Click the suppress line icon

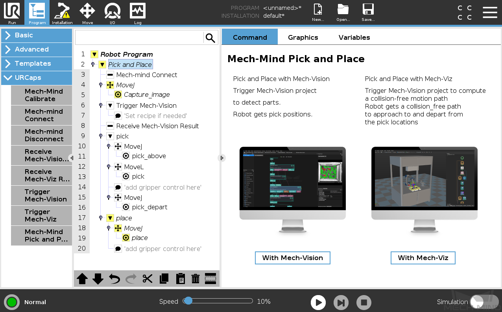[x=210, y=279]
